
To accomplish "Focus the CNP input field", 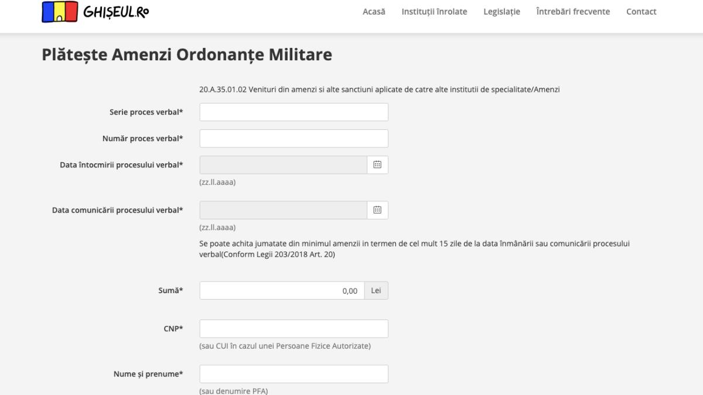I will tap(294, 329).
